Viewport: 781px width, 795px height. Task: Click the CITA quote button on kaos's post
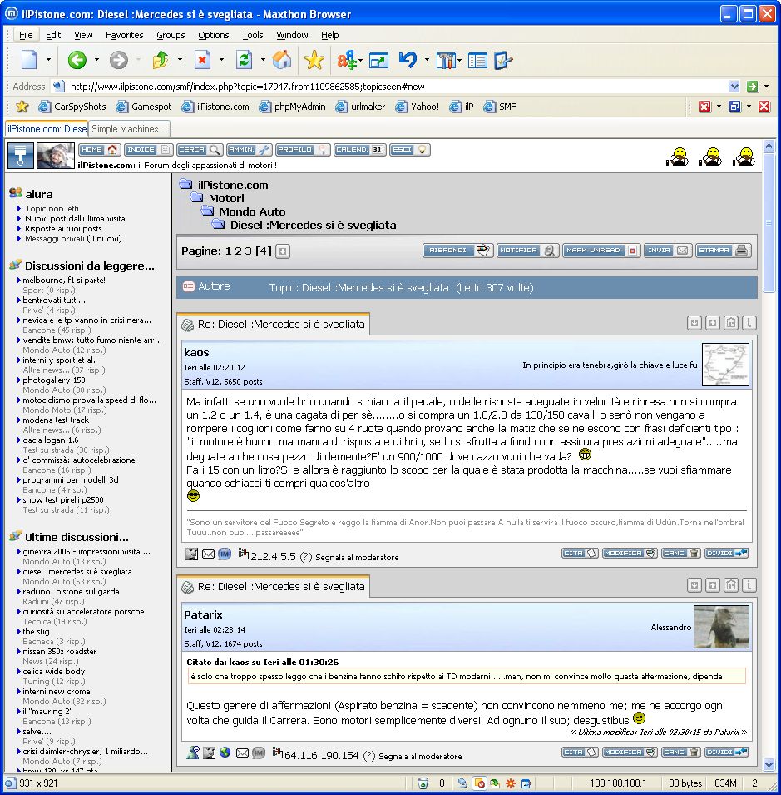pyautogui.click(x=580, y=554)
